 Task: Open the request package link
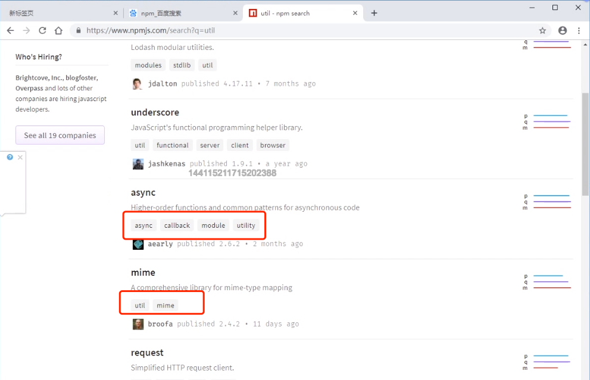(147, 353)
